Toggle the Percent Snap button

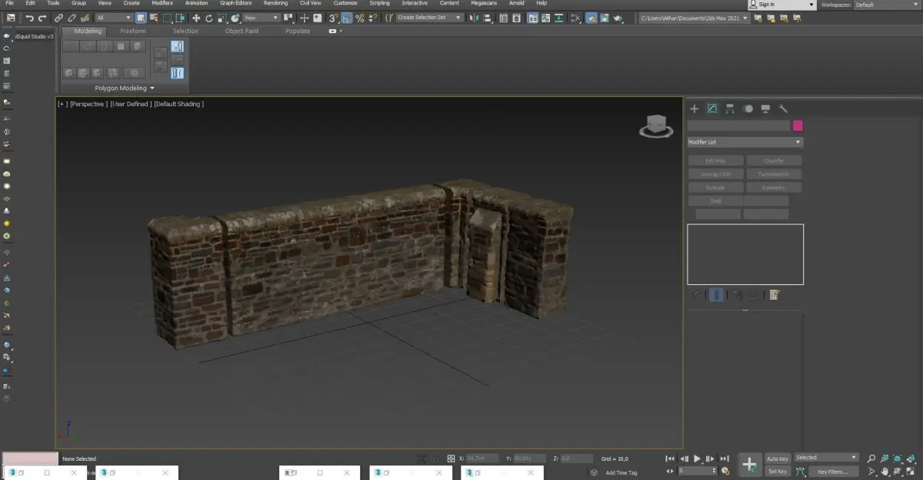[359, 18]
